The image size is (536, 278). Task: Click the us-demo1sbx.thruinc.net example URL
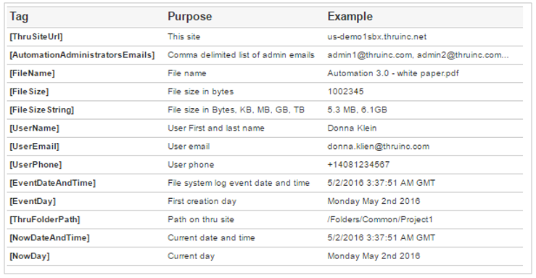pos(377,37)
